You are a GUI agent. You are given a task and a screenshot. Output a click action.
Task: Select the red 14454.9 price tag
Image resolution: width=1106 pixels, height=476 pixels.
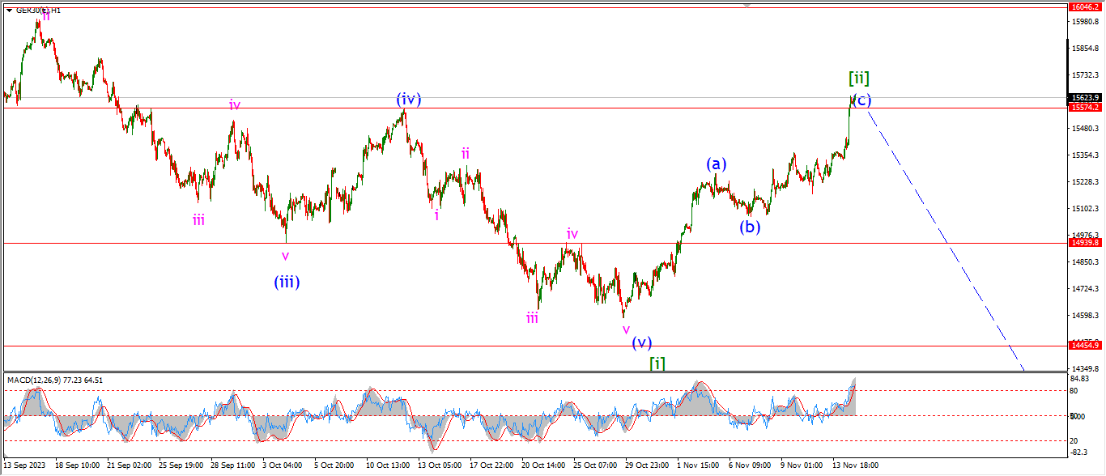coord(1085,345)
